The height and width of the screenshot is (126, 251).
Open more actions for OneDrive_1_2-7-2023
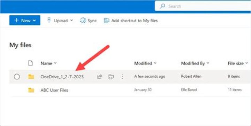[122, 77]
